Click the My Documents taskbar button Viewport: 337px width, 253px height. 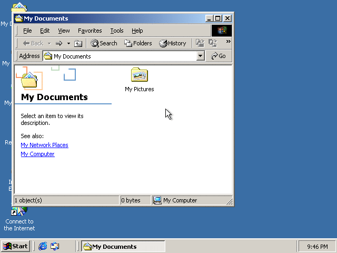pos(123,246)
